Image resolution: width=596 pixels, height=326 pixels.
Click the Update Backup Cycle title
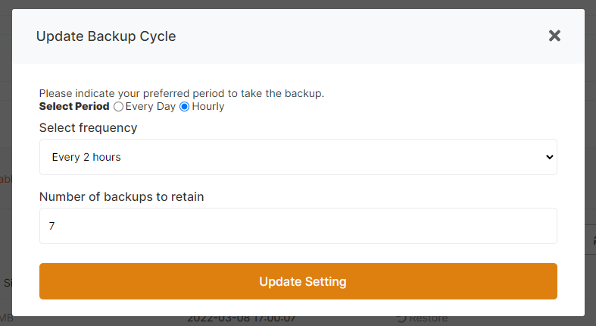tap(106, 36)
